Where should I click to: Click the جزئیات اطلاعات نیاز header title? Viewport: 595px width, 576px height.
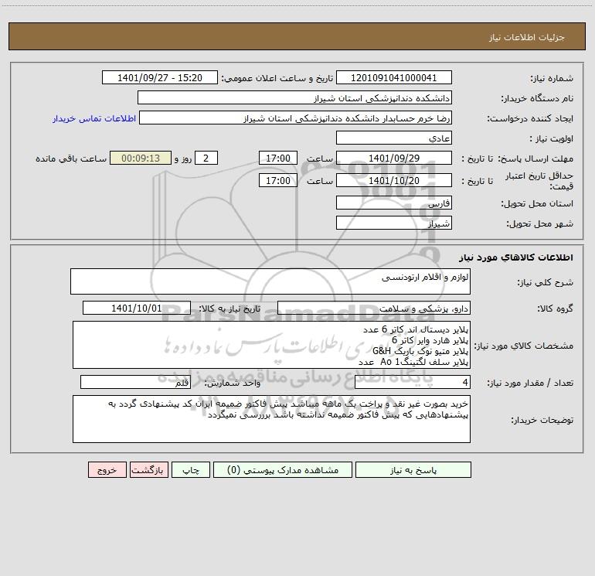[527, 37]
